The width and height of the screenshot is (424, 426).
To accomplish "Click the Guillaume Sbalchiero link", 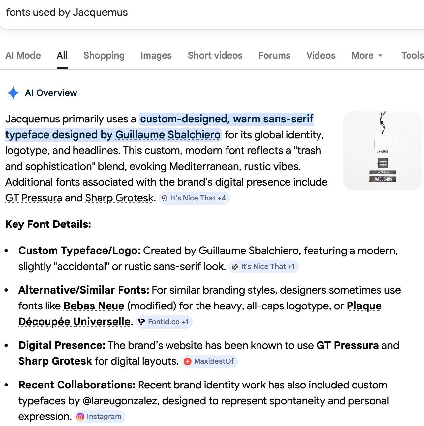I will tap(168, 135).
